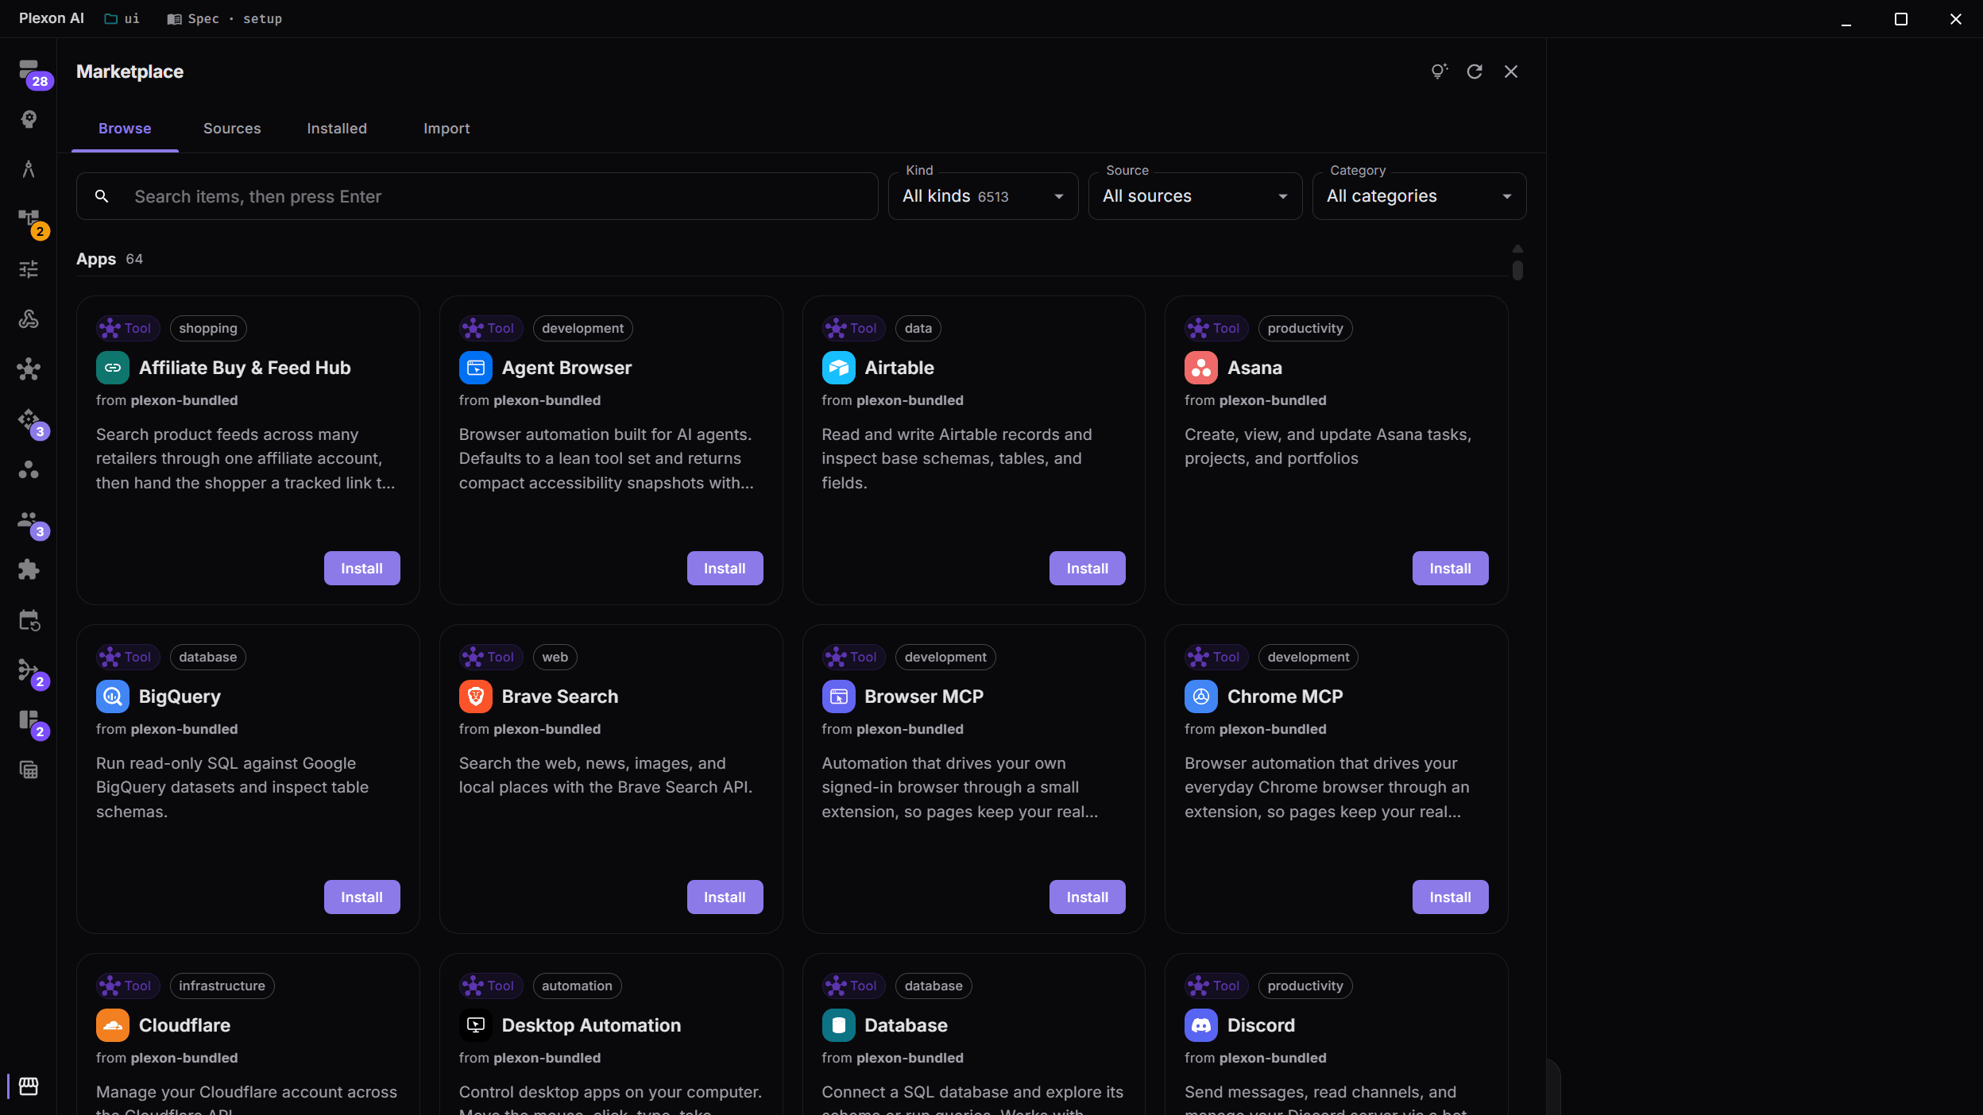
Task: Click the scrollbar up arrow
Action: [x=1517, y=249]
